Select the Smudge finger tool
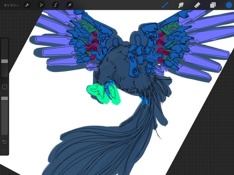This screenshot has height=175, width=234. (x=181, y=5)
